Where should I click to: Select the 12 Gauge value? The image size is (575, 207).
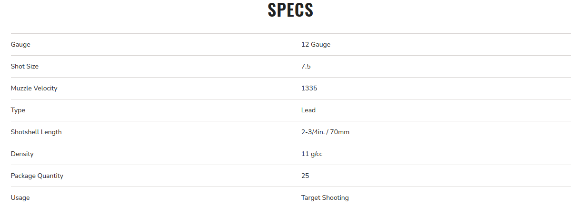click(x=316, y=44)
